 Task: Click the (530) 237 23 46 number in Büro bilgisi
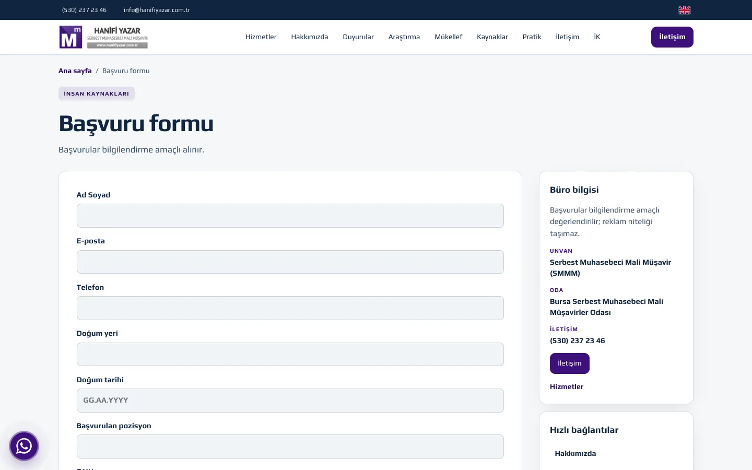coord(578,341)
